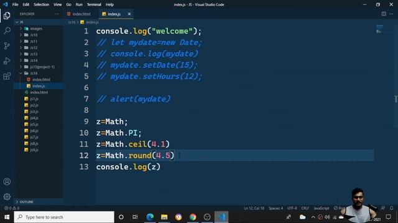Show hidden system tray icons

313,217
